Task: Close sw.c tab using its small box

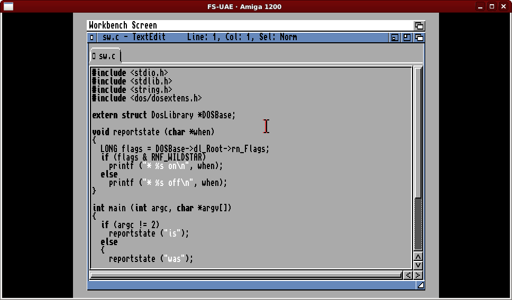Action: coord(94,56)
